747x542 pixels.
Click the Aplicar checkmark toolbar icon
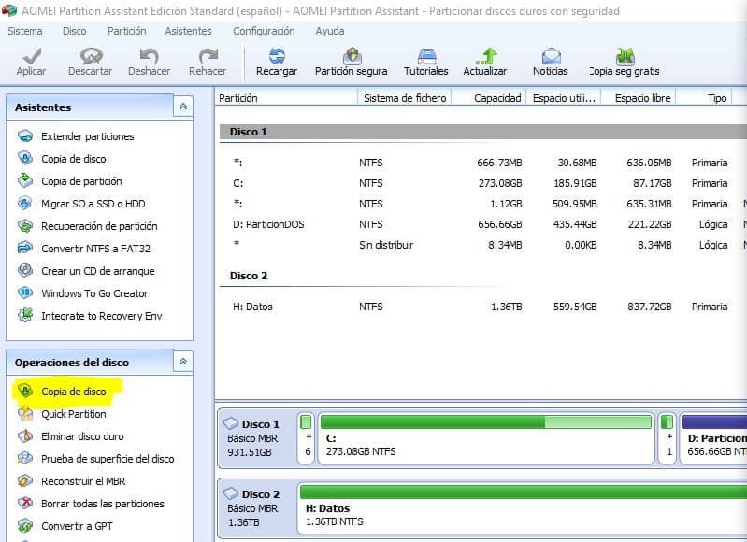32,56
